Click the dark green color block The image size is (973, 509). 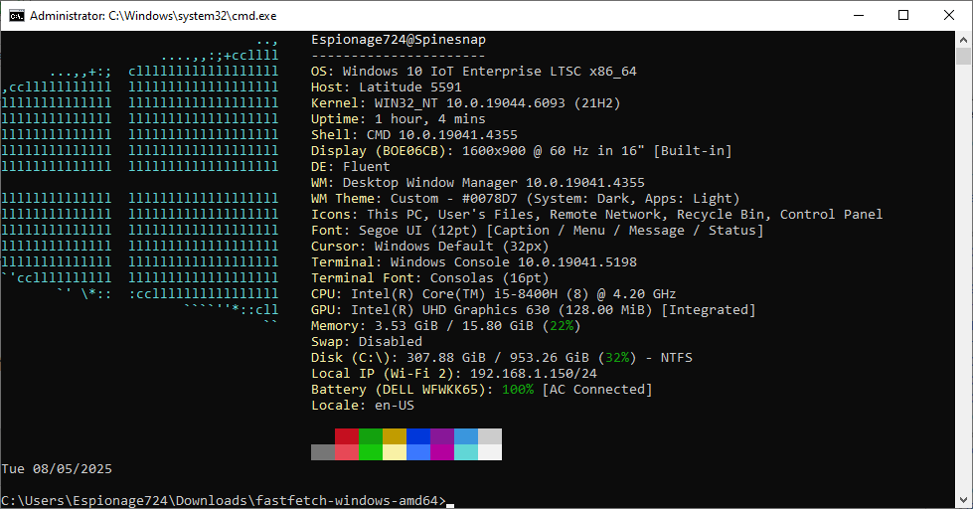point(371,436)
